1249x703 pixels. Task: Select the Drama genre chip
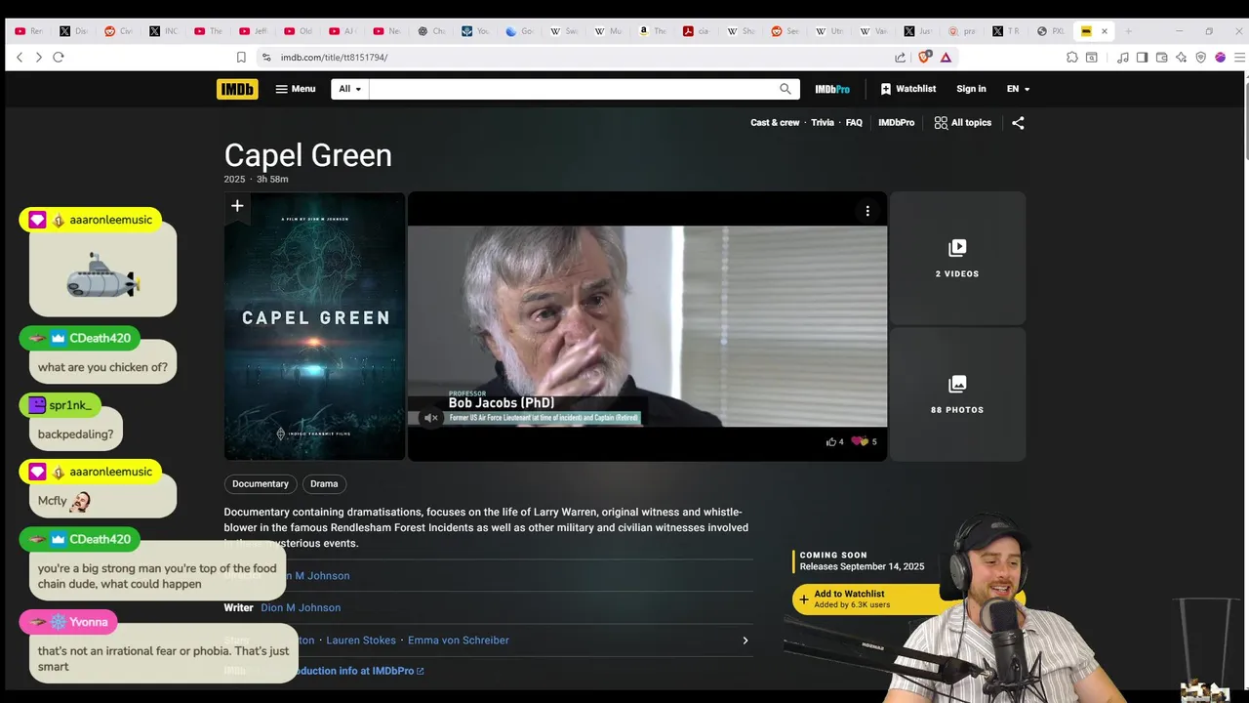click(324, 484)
